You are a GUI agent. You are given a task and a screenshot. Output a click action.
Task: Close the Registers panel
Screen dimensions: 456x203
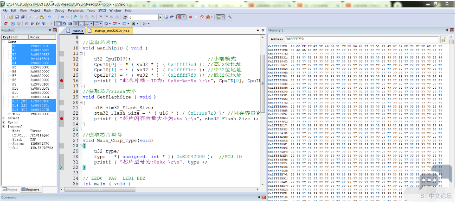pyautogui.click(x=55, y=30)
